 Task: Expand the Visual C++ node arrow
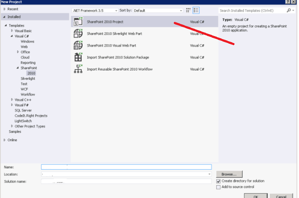pyautogui.click(x=12, y=100)
